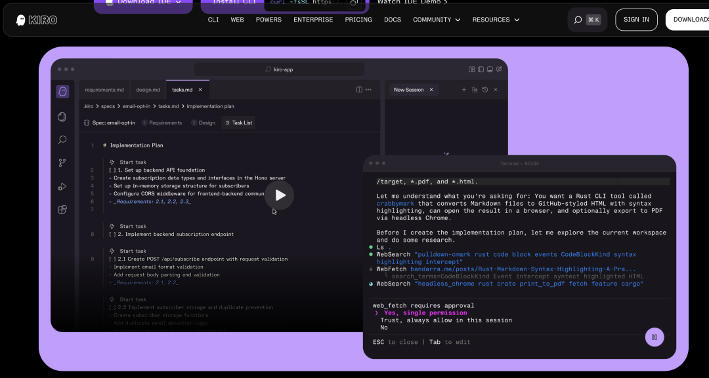Select Yes, single permission in the terminal
This screenshot has width=709, height=378.
(425, 313)
